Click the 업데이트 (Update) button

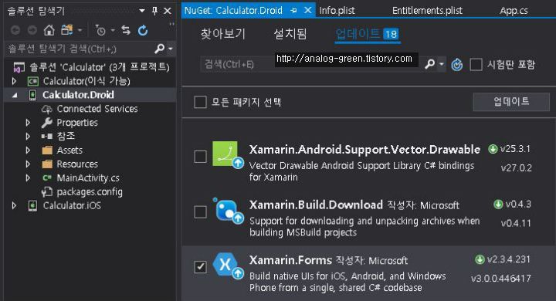pos(511,102)
